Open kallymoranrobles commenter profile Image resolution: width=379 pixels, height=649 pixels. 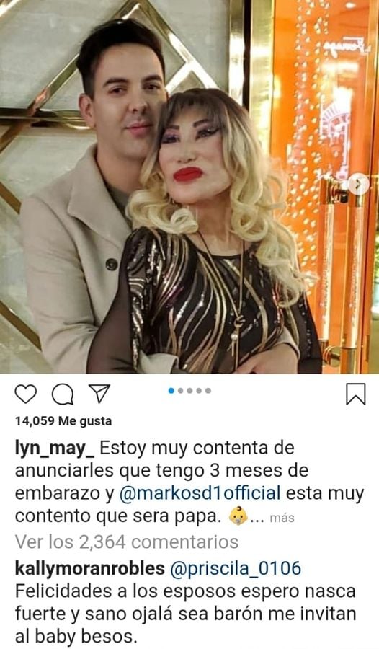click(x=90, y=569)
